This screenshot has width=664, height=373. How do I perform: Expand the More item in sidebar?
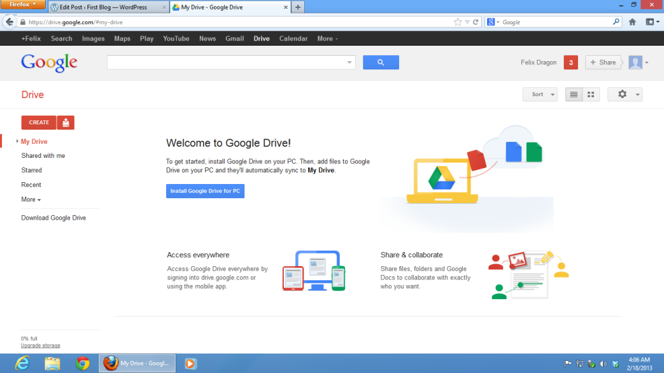click(x=30, y=200)
